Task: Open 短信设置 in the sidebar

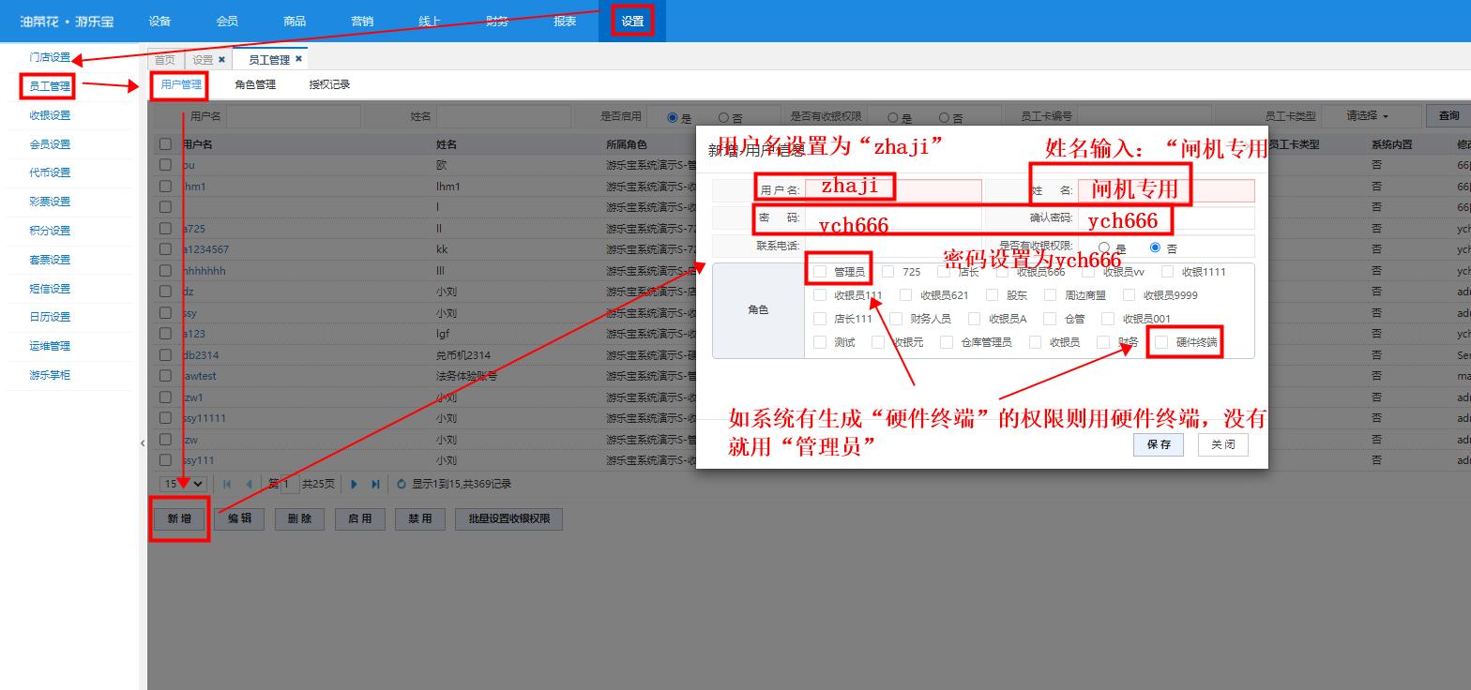Action: (x=50, y=289)
